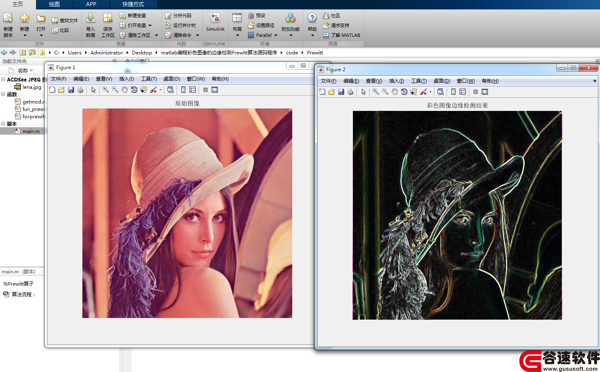Screen dimensions: 600x372
Task: Click the Zoom Out icon in Figure 1
Action: 115,90
